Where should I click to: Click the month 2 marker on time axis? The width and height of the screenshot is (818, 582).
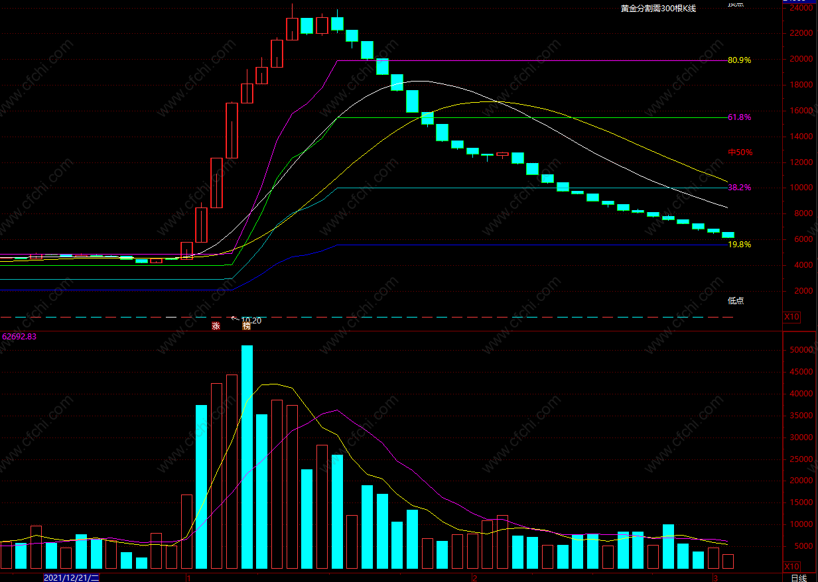(x=474, y=577)
